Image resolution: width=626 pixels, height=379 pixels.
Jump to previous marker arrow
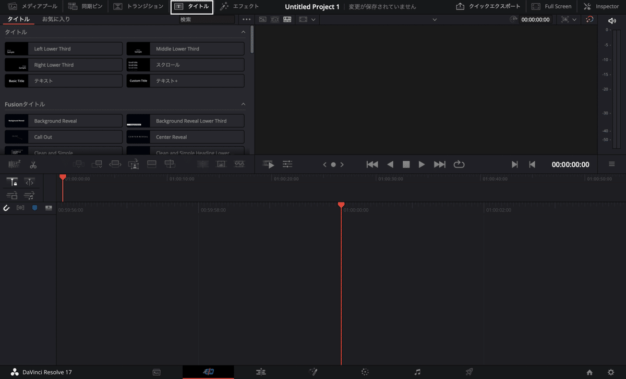coord(325,165)
